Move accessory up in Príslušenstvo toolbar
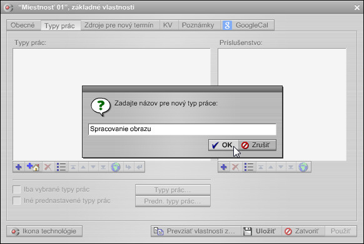The width and height of the screenshot is (364, 244). (x=271, y=167)
